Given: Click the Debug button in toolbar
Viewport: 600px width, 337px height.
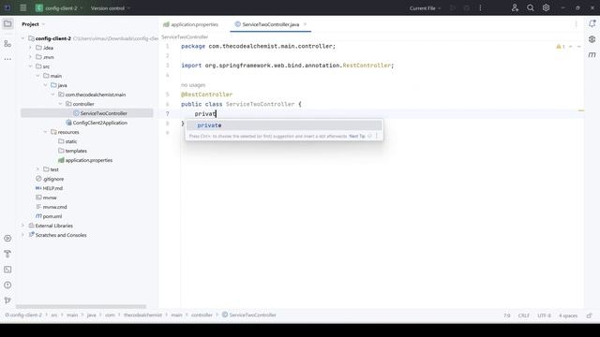Looking at the screenshot, I should click(x=467, y=8).
